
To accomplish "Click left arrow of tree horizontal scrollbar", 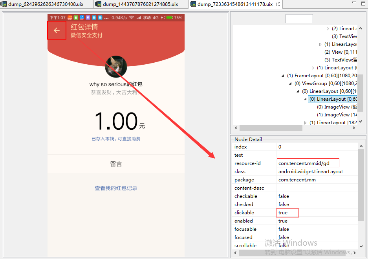I will (236, 128).
